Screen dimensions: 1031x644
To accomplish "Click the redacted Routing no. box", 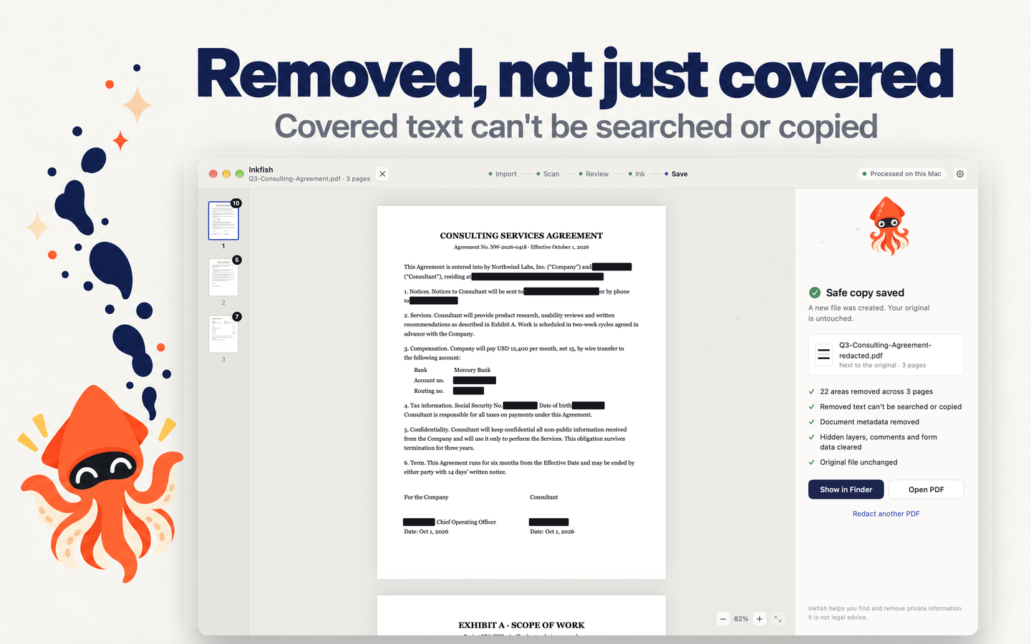I will click(468, 391).
